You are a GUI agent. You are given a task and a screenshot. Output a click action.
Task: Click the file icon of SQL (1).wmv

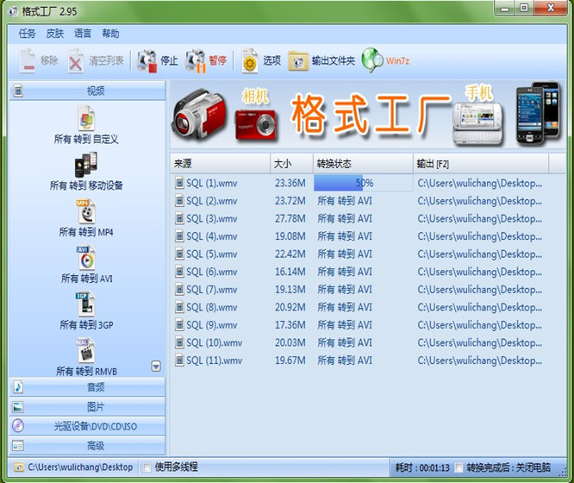(x=179, y=183)
